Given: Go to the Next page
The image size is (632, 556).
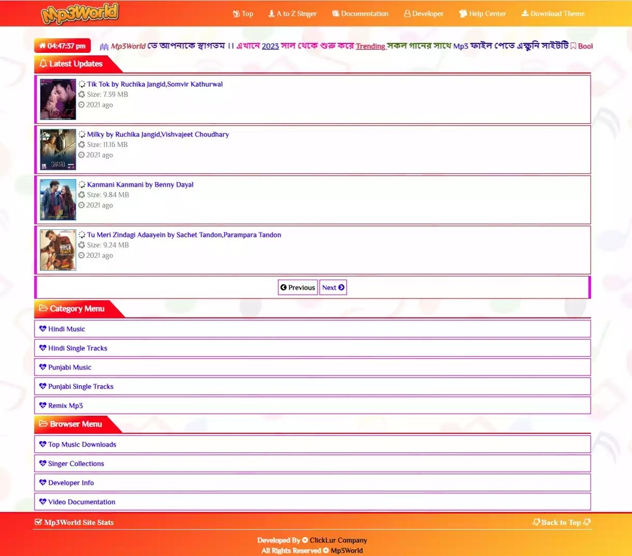Looking at the screenshot, I should [333, 288].
